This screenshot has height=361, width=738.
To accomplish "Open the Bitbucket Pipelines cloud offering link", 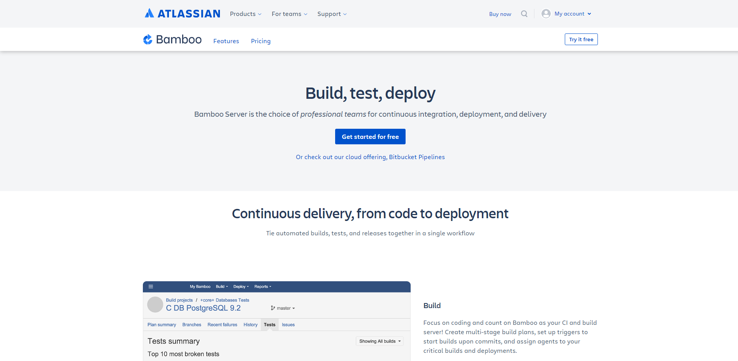I will 370,157.
